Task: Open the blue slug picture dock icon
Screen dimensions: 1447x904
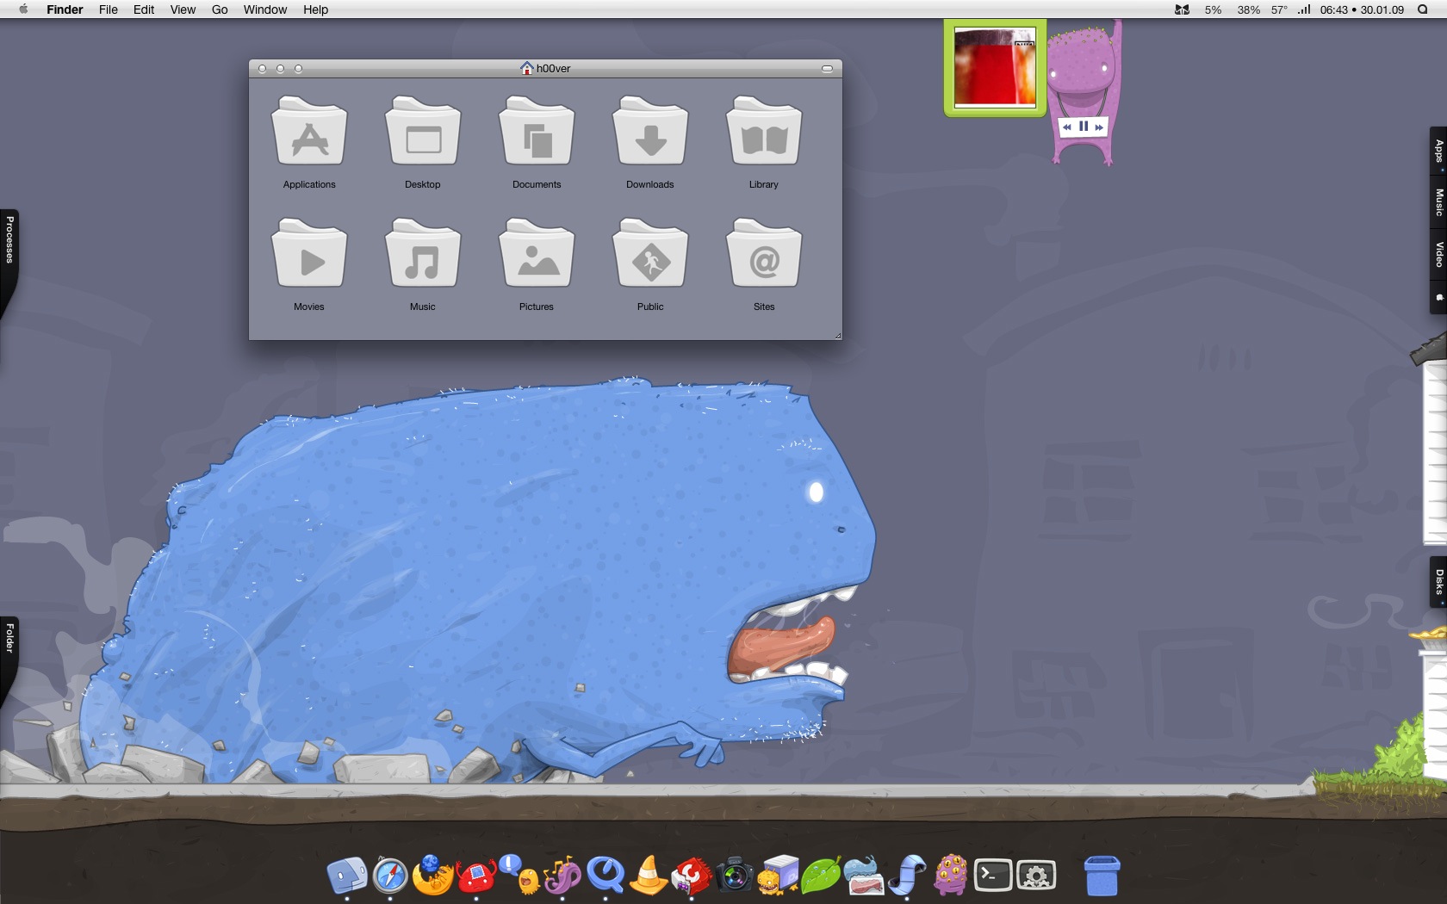Action: coord(864,876)
